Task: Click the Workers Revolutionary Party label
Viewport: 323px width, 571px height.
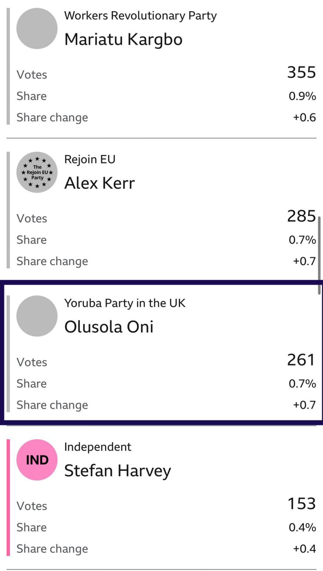Action: coord(140,16)
